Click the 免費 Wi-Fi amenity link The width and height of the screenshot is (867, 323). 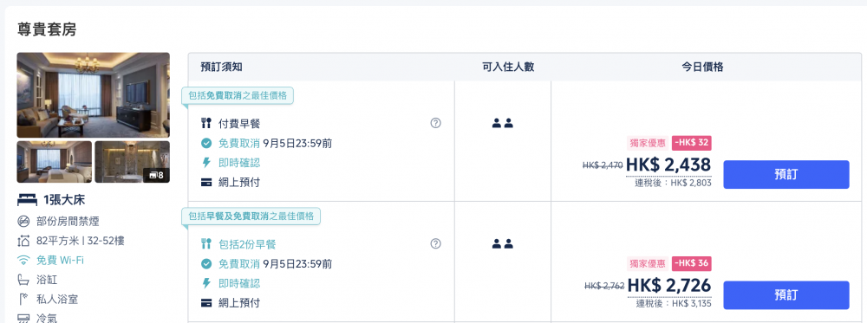coord(61,260)
